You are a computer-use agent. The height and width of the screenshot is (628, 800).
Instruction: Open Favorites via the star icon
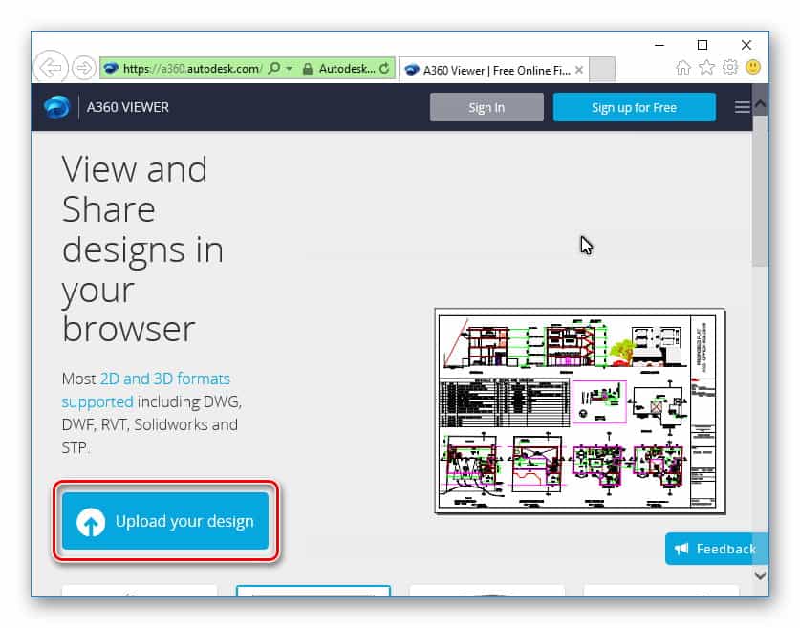(706, 68)
